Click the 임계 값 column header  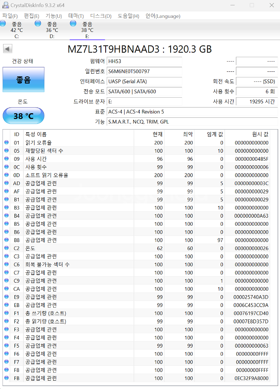tap(215, 134)
